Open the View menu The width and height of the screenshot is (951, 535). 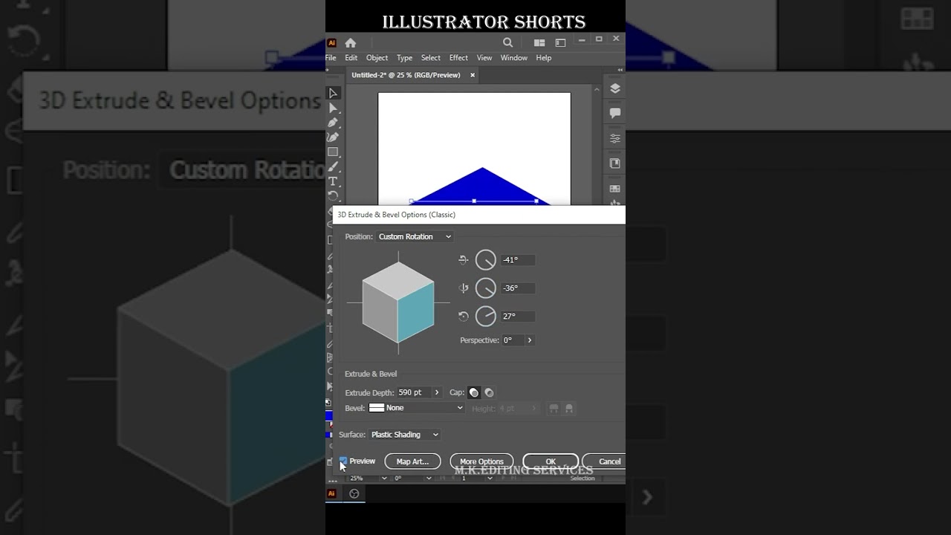tap(484, 58)
